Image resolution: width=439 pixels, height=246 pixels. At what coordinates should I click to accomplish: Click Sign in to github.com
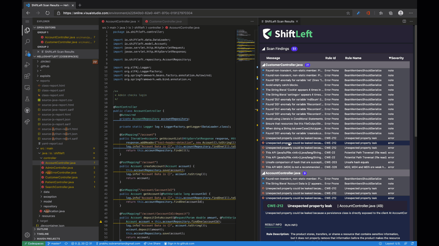pyautogui.click(x=179, y=244)
